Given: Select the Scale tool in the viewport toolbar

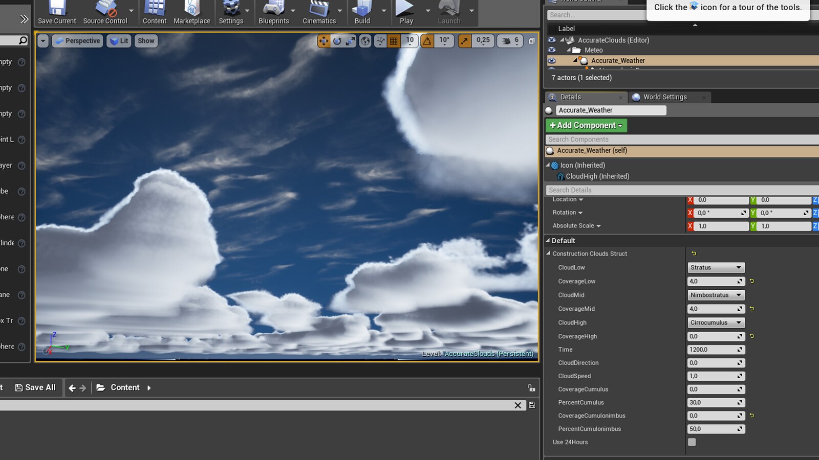Looking at the screenshot, I should click(350, 41).
